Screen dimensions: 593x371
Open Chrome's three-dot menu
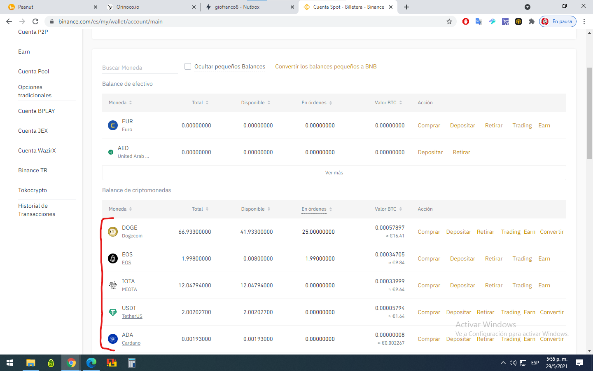coord(584,21)
